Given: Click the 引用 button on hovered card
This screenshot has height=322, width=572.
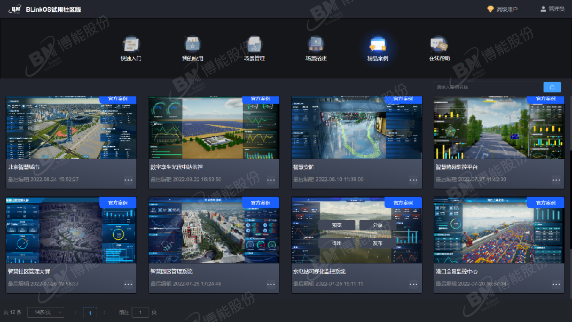Looking at the screenshot, I should 337,243.
